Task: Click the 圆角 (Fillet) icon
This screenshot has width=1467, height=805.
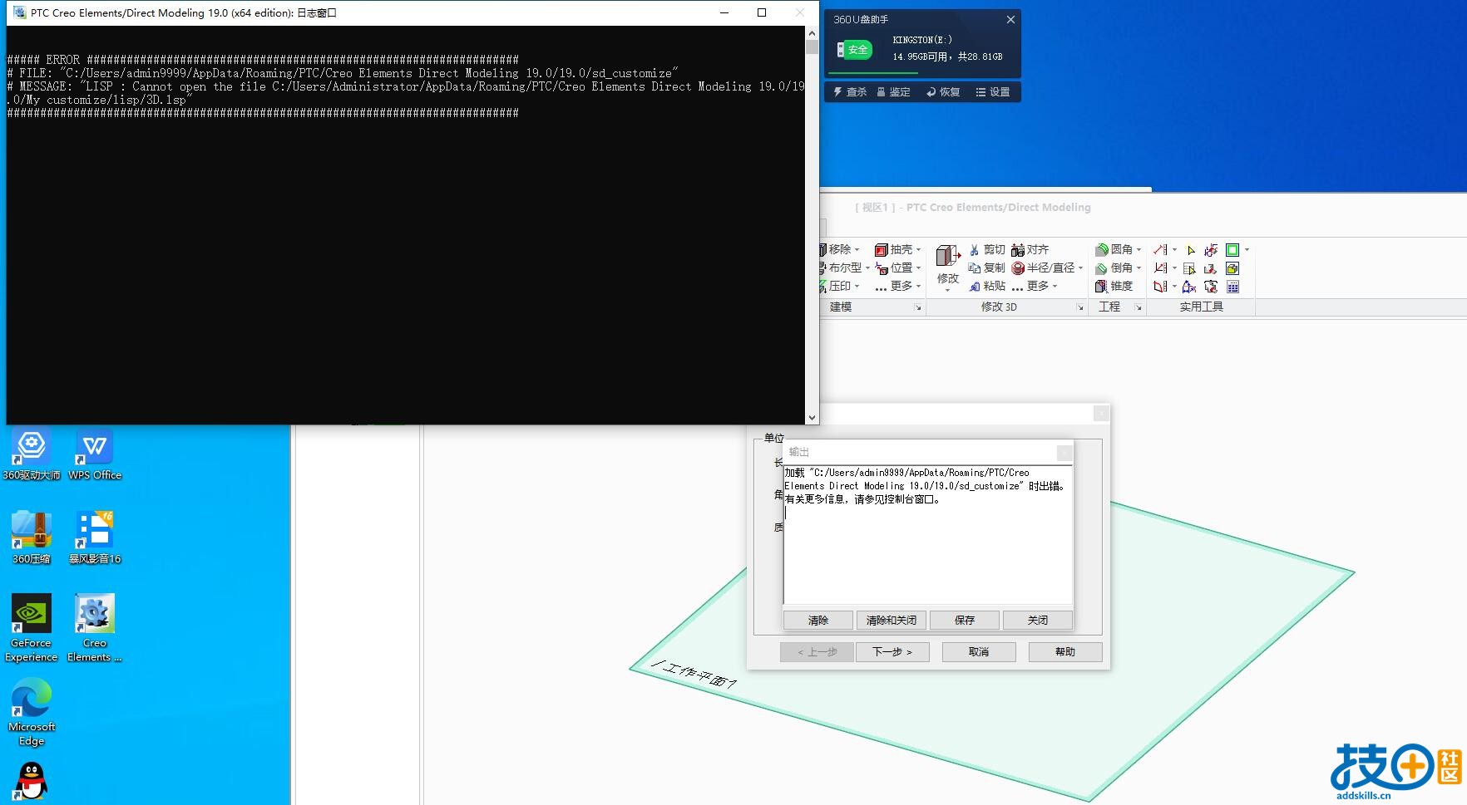Action: point(1102,249)
